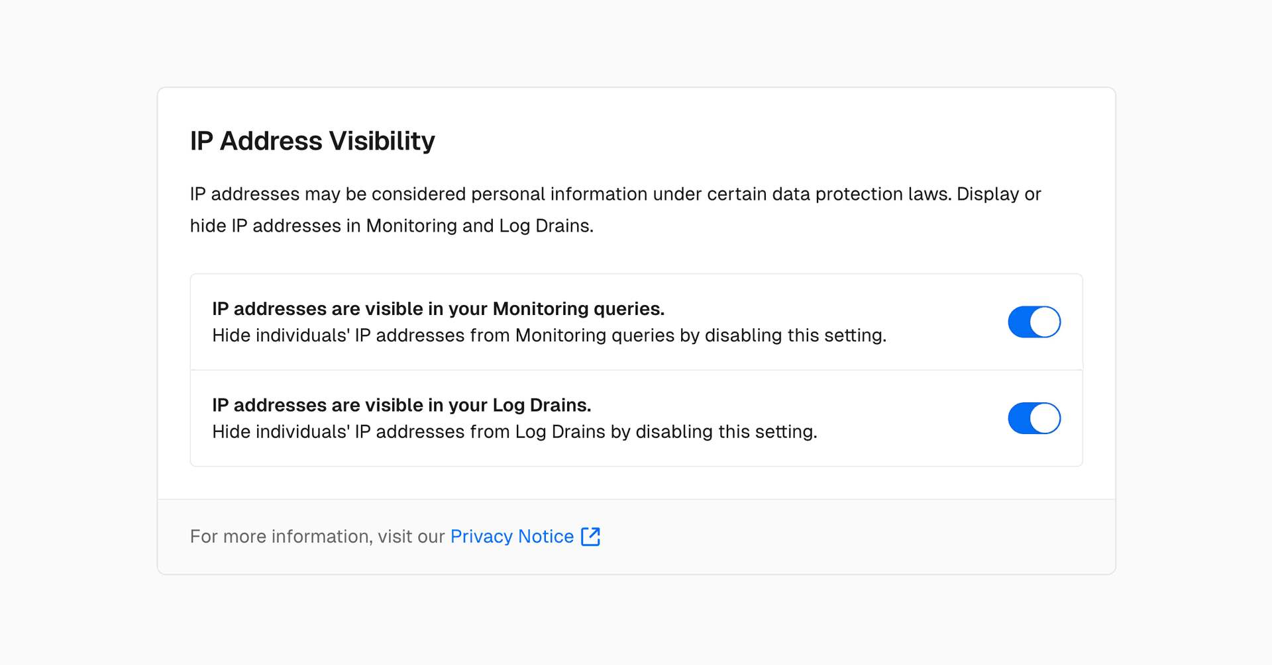
Task: Click 'Display or' text ending first description line
Action: tap(998, 195)
